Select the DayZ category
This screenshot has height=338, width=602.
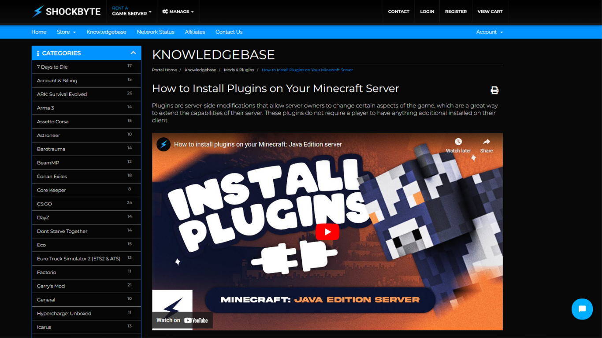86,217
